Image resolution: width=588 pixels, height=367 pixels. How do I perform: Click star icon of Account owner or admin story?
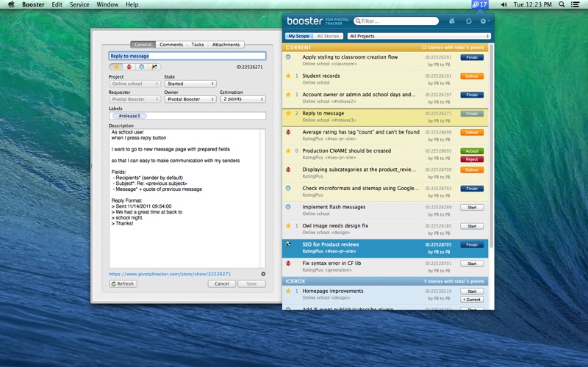click(288, 95)
